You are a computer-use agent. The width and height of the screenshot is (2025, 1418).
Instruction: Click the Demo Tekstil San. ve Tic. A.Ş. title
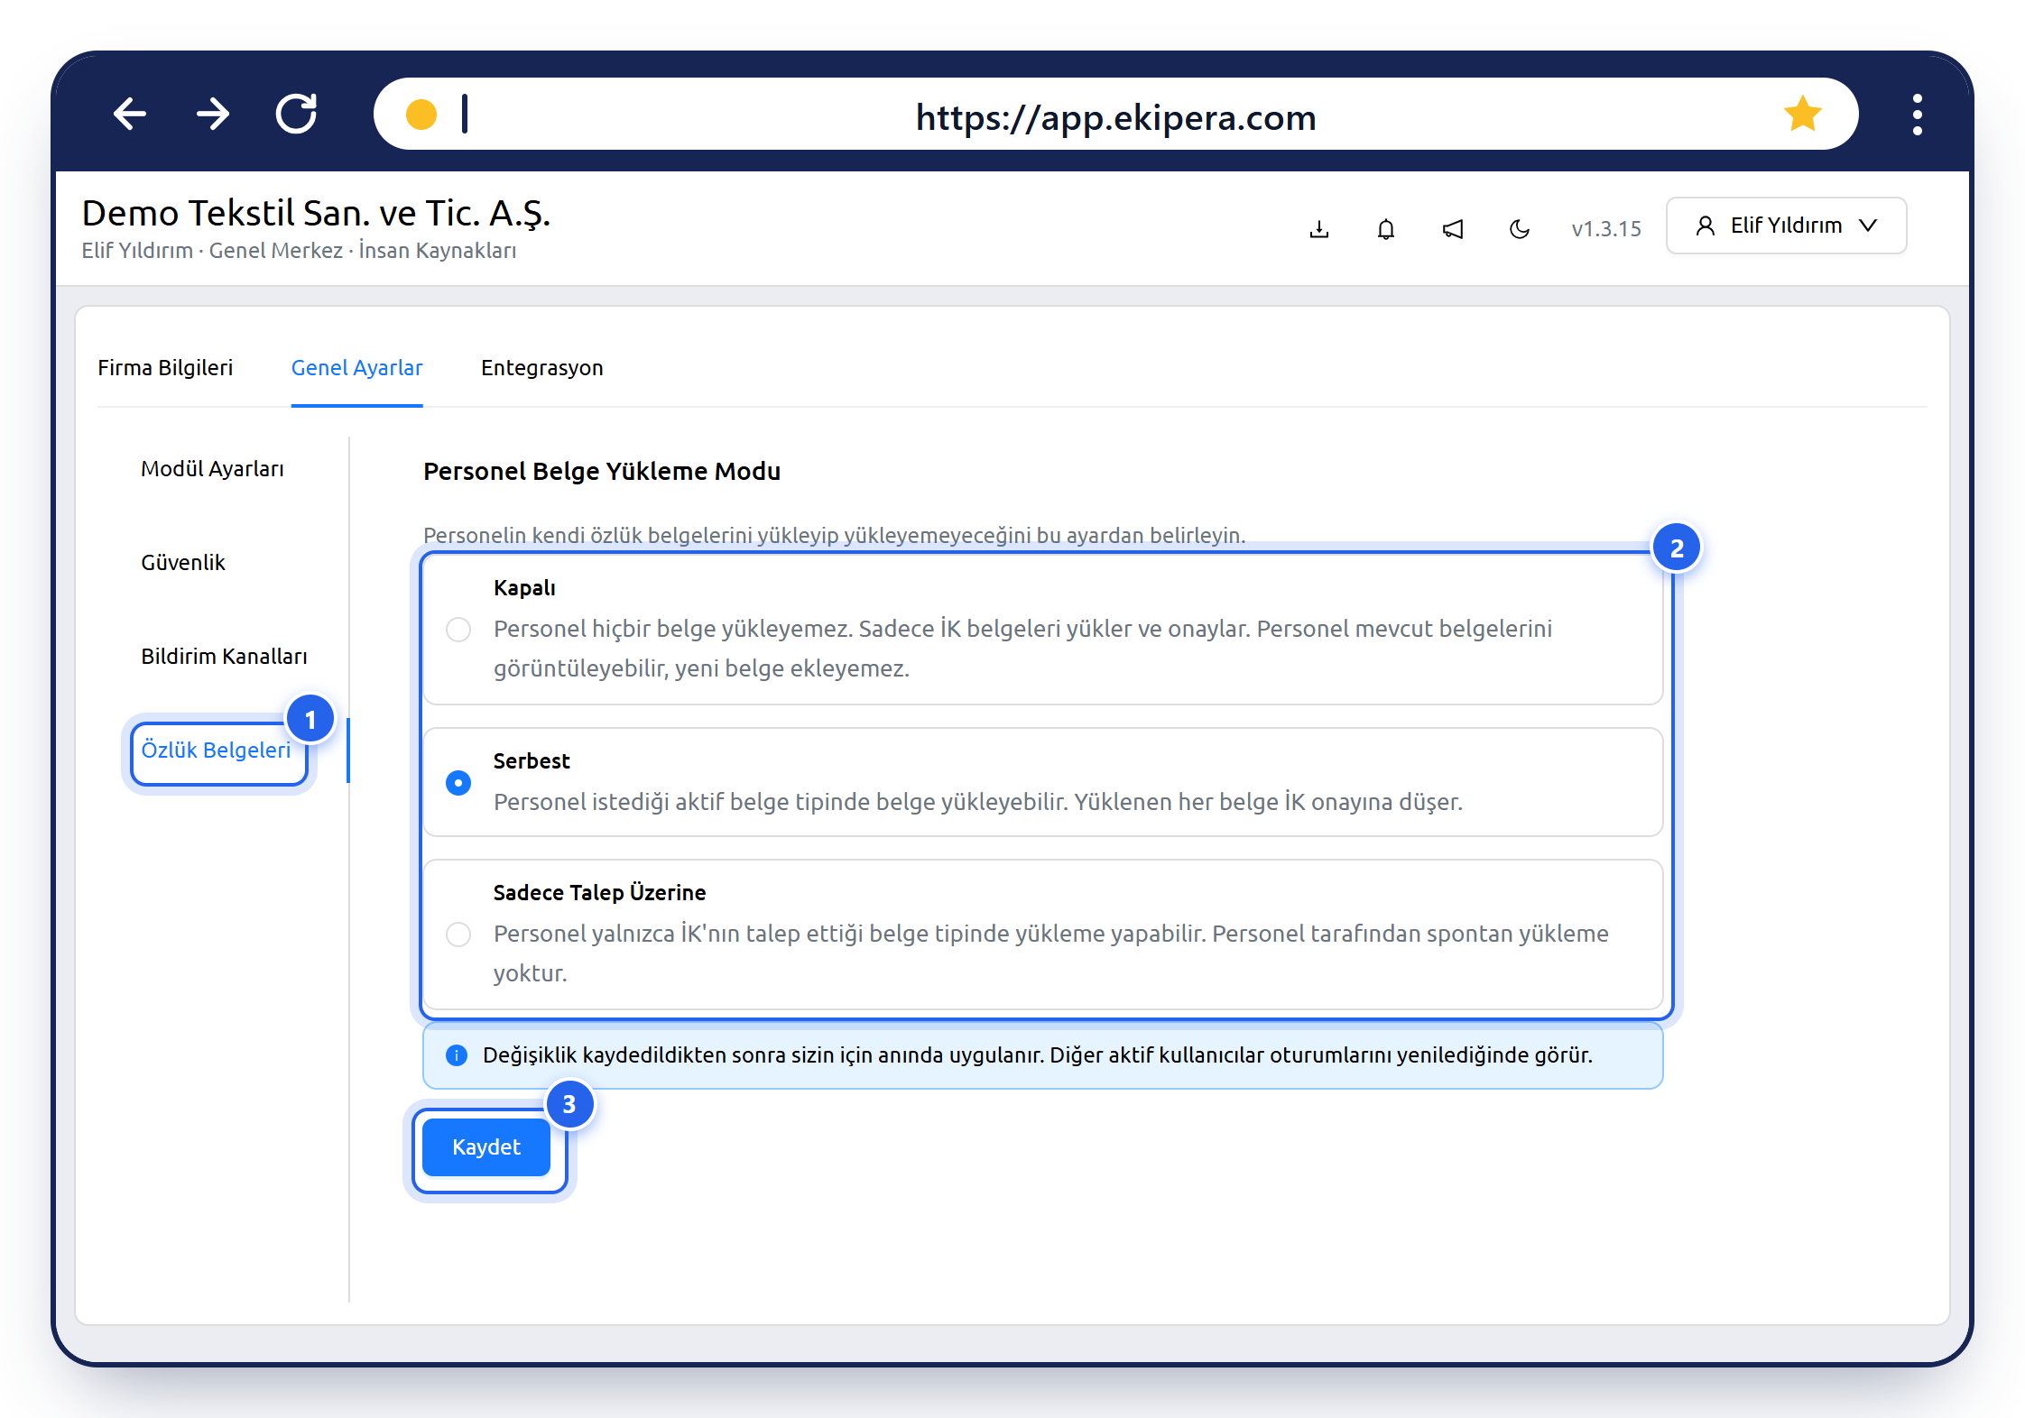[316, 214]
